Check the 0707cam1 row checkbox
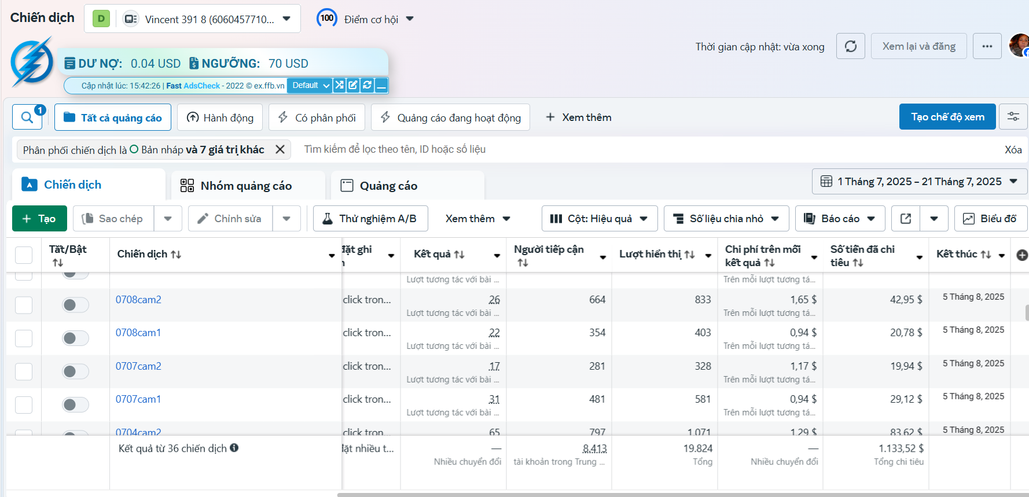 coord(24,404)
